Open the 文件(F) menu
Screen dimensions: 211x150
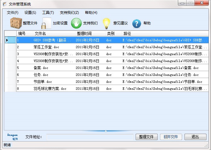pos(13,13)
